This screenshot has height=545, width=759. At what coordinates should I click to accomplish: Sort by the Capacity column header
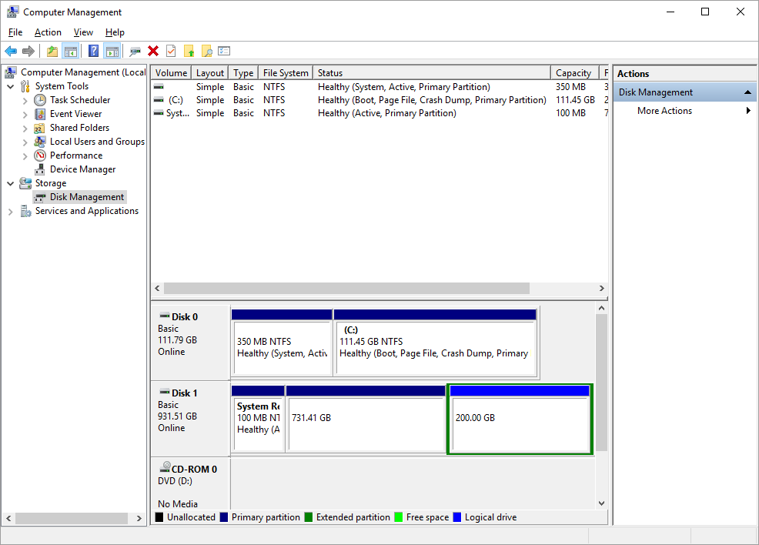point(574,72)
